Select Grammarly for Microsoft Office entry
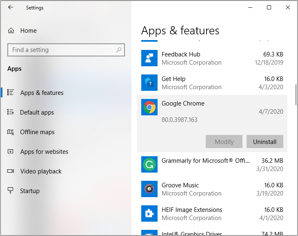 (205, 161)
